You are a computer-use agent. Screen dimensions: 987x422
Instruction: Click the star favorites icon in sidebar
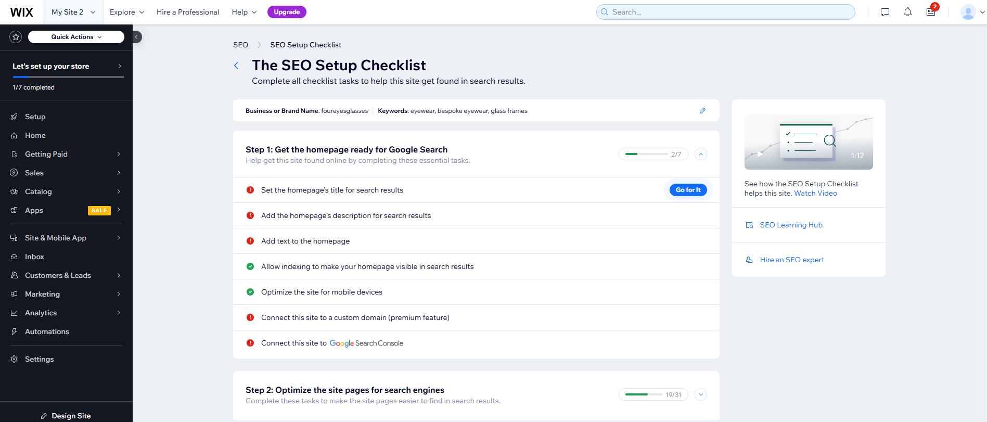click(16, 37)
